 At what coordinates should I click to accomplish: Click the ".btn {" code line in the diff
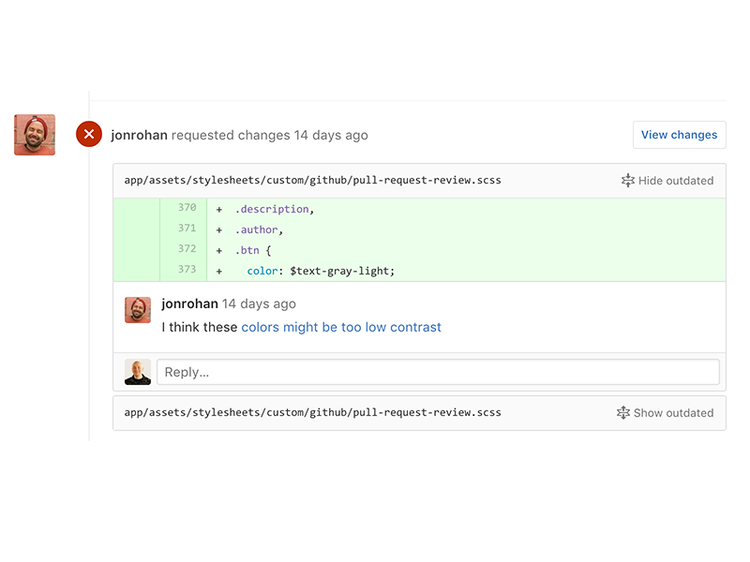click(x=253, y=250)
